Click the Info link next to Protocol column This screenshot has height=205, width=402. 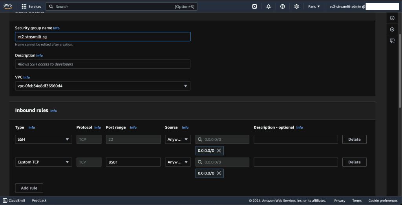(97, 127)
